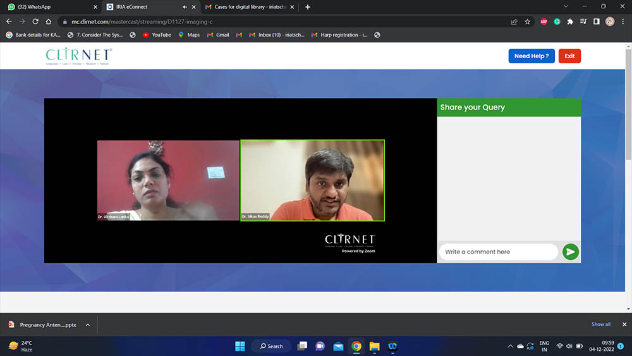Open the Mail app on taskbar

pos(338,347)
